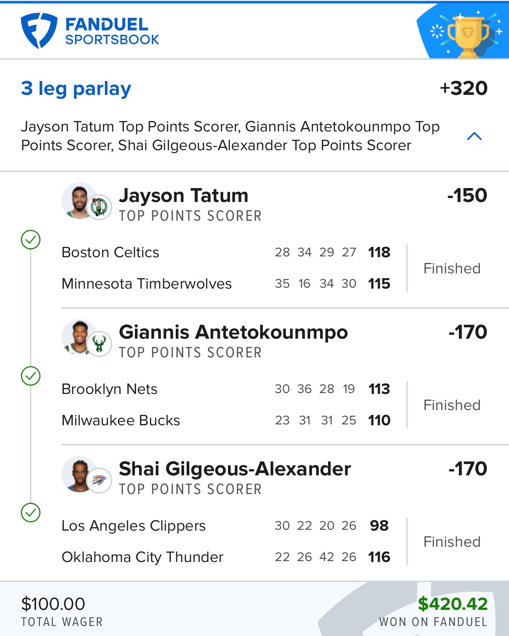Image resolution: width=509 pixels, height=636 pixels.
Task: Select the Giannis Antetokounmpo player name
Action: (x=233, y=332)
